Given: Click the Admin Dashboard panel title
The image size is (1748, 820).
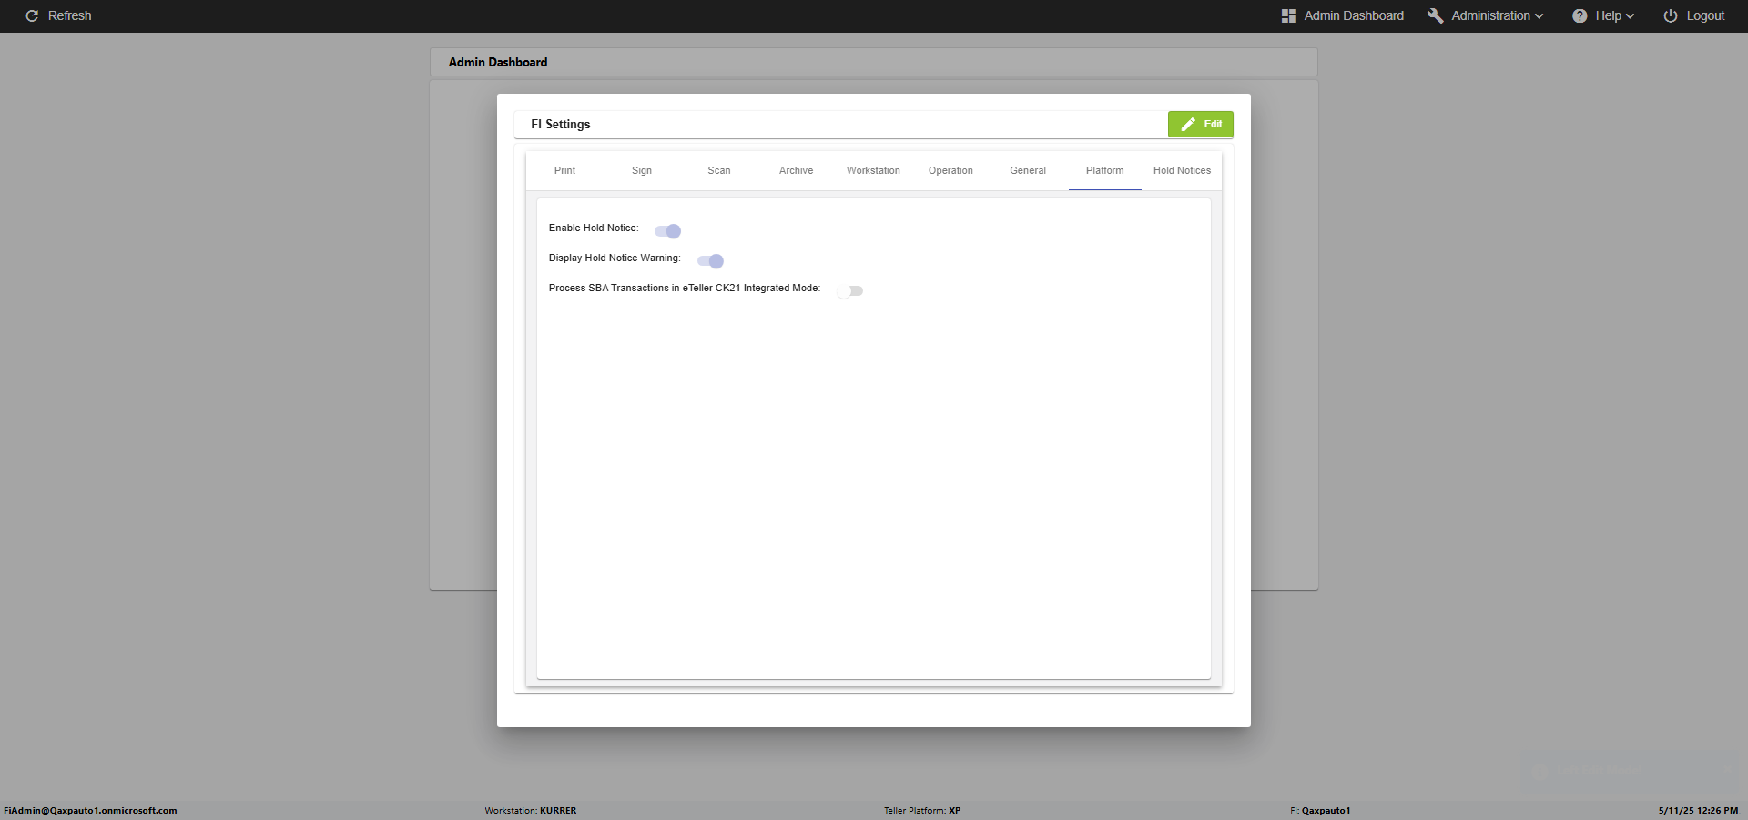Looking at the screenshot, I should [x=498, y=63].
